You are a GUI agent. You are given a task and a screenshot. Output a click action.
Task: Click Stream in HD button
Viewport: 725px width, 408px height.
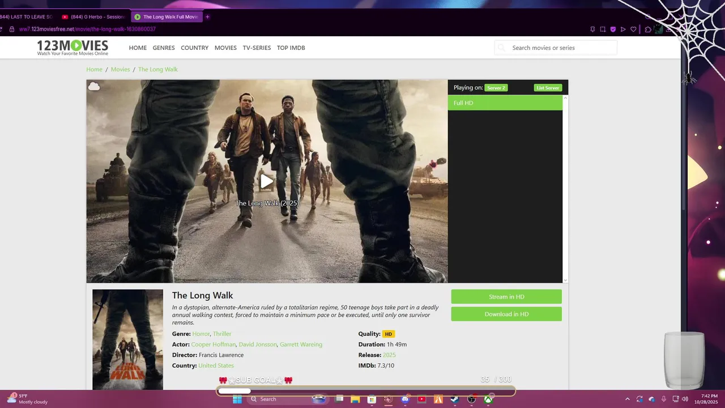pyautogui.click(x=506, y=297)
